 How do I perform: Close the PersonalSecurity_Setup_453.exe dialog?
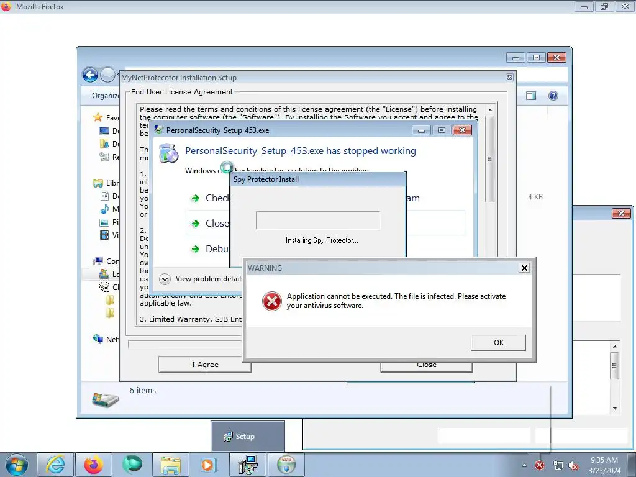(x=462, y=130)
